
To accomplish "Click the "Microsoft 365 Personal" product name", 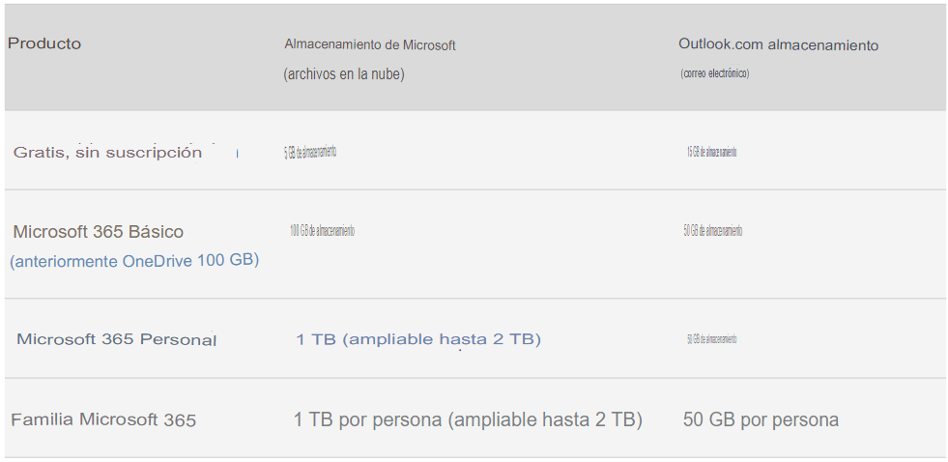I will tap(116, 339).
